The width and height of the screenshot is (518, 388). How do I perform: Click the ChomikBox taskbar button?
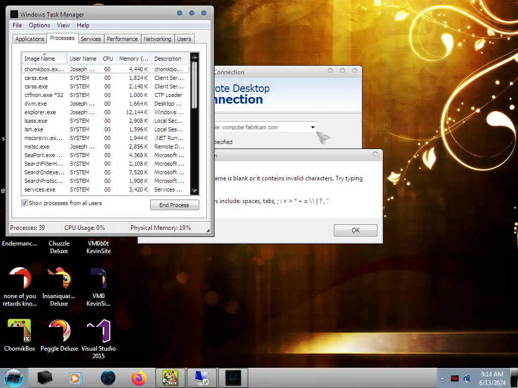point(170,378)
